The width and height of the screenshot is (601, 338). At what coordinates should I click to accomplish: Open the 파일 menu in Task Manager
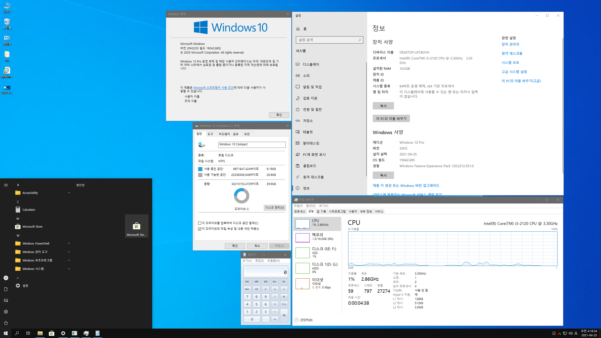coord(298,206)
